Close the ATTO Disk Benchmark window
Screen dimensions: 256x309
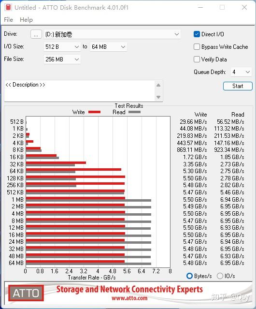[x=244, y=7]
